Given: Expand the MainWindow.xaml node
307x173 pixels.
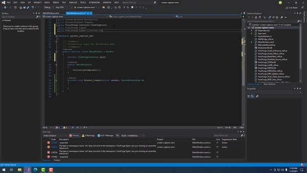Looking at the screenshot, I should [x=251, y=42].
